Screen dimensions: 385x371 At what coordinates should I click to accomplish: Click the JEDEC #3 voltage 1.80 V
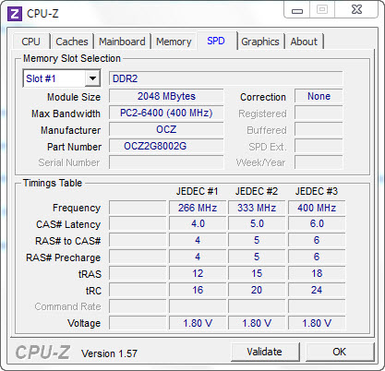coord(317,323)
